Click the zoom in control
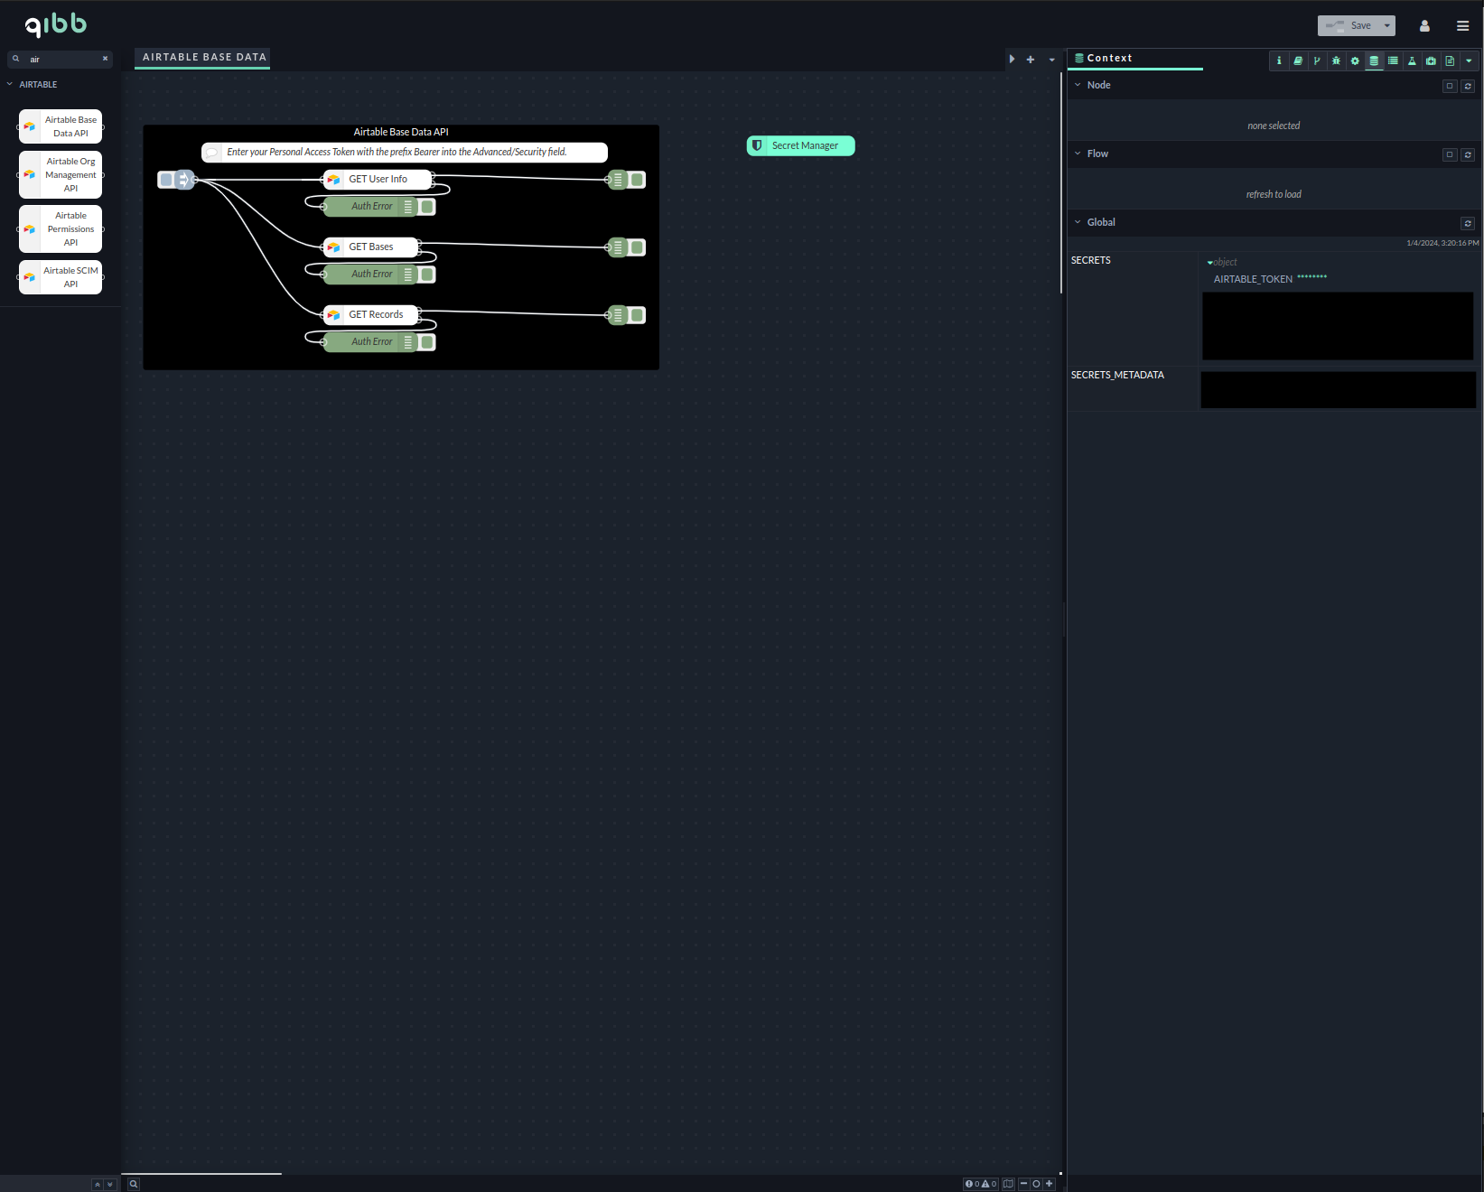This screenshot has width=1484, height=1192. point(1049,1184)
